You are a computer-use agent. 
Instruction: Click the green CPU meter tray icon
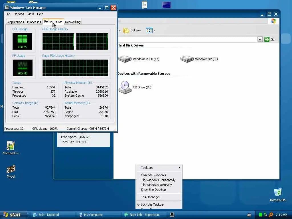(x=261, y=215)
